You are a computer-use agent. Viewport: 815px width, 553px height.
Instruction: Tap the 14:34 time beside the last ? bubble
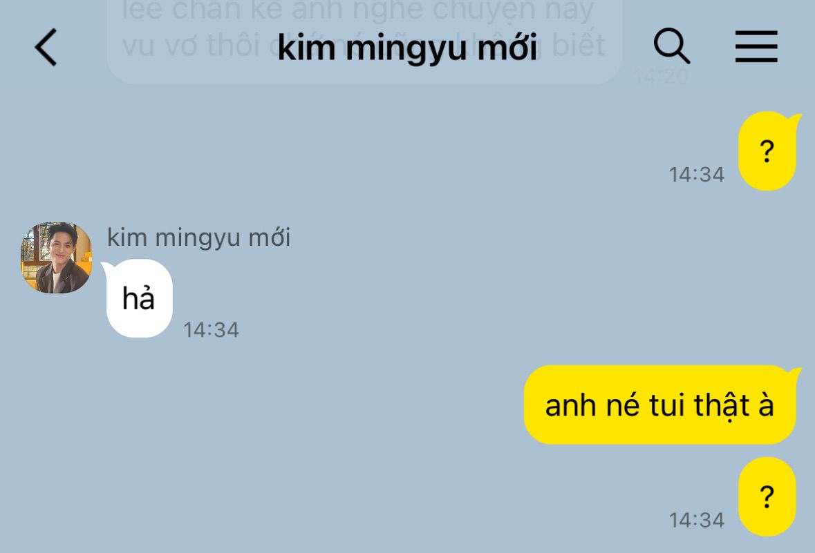point(697,520)
